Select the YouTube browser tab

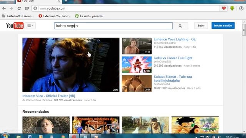[x=38, y=1]
